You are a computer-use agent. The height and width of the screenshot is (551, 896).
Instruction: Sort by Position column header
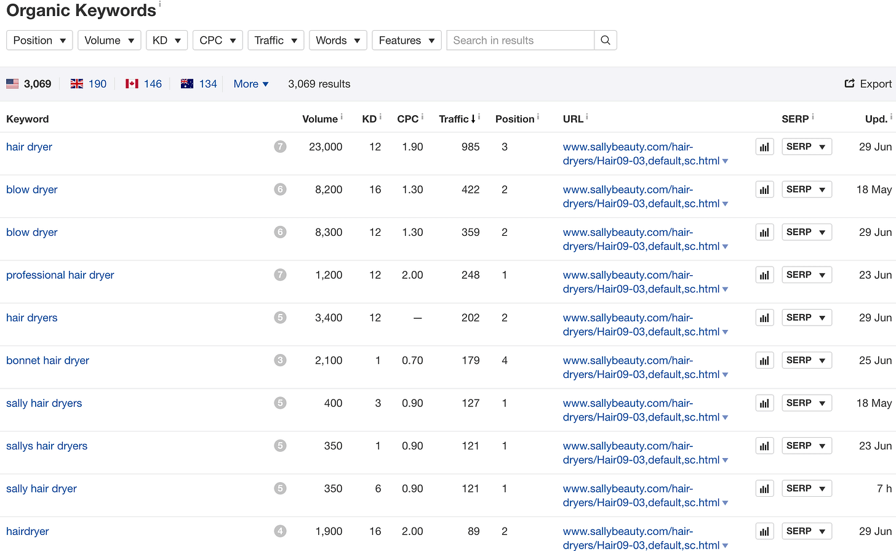point(514,119)
